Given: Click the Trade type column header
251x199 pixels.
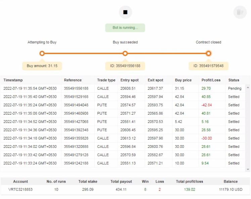Looking at the screenshot, I should click(106, 80).
